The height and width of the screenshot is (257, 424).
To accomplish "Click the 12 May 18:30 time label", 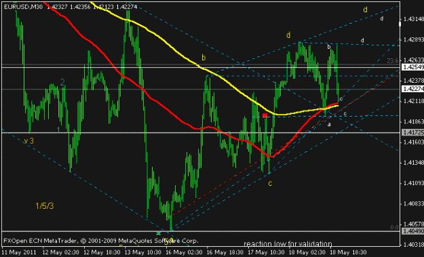I will click(x=102, y=253).
